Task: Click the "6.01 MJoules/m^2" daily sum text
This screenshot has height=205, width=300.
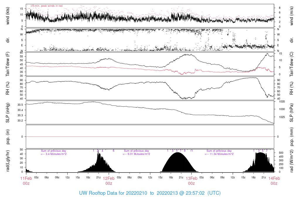Action: (x=139, y=154)
